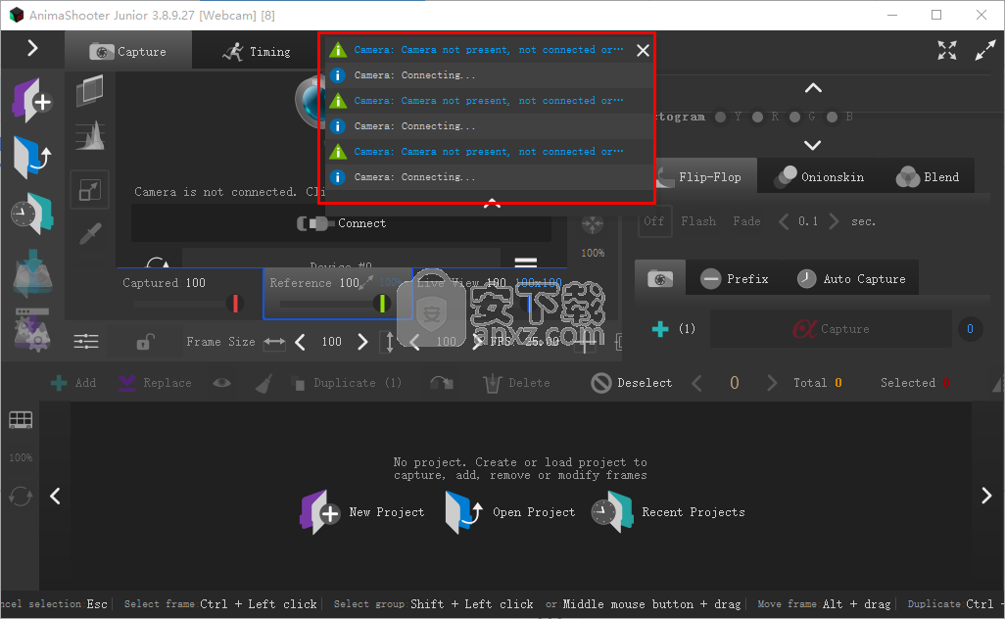1005x619 pixels.
Task: Open settings gears icon in sidebar
Action: point(32,329)
